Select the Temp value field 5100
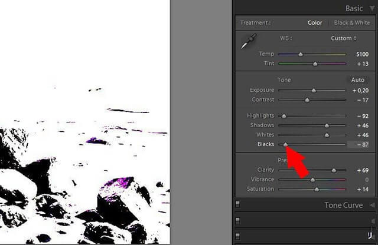Viewport: 378px width, 245px height. click(361, 54)
